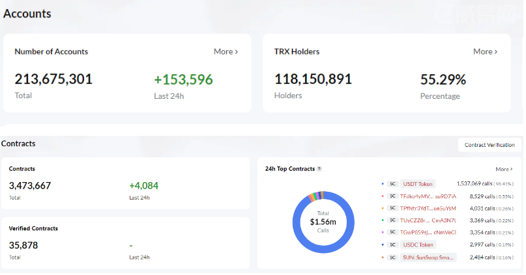The width and height of the screenshot is (526, 275).
Task: Click the SC badge next to USDC Token
Action: click(x=392, y=245)
